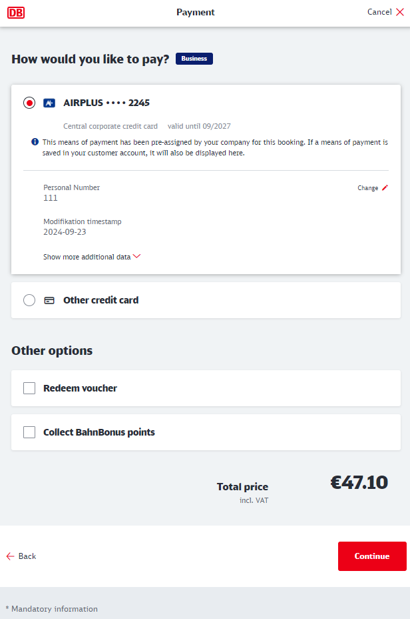410x619 pixels.
Task: Click the DB logo icon
Action: (16, 13)
